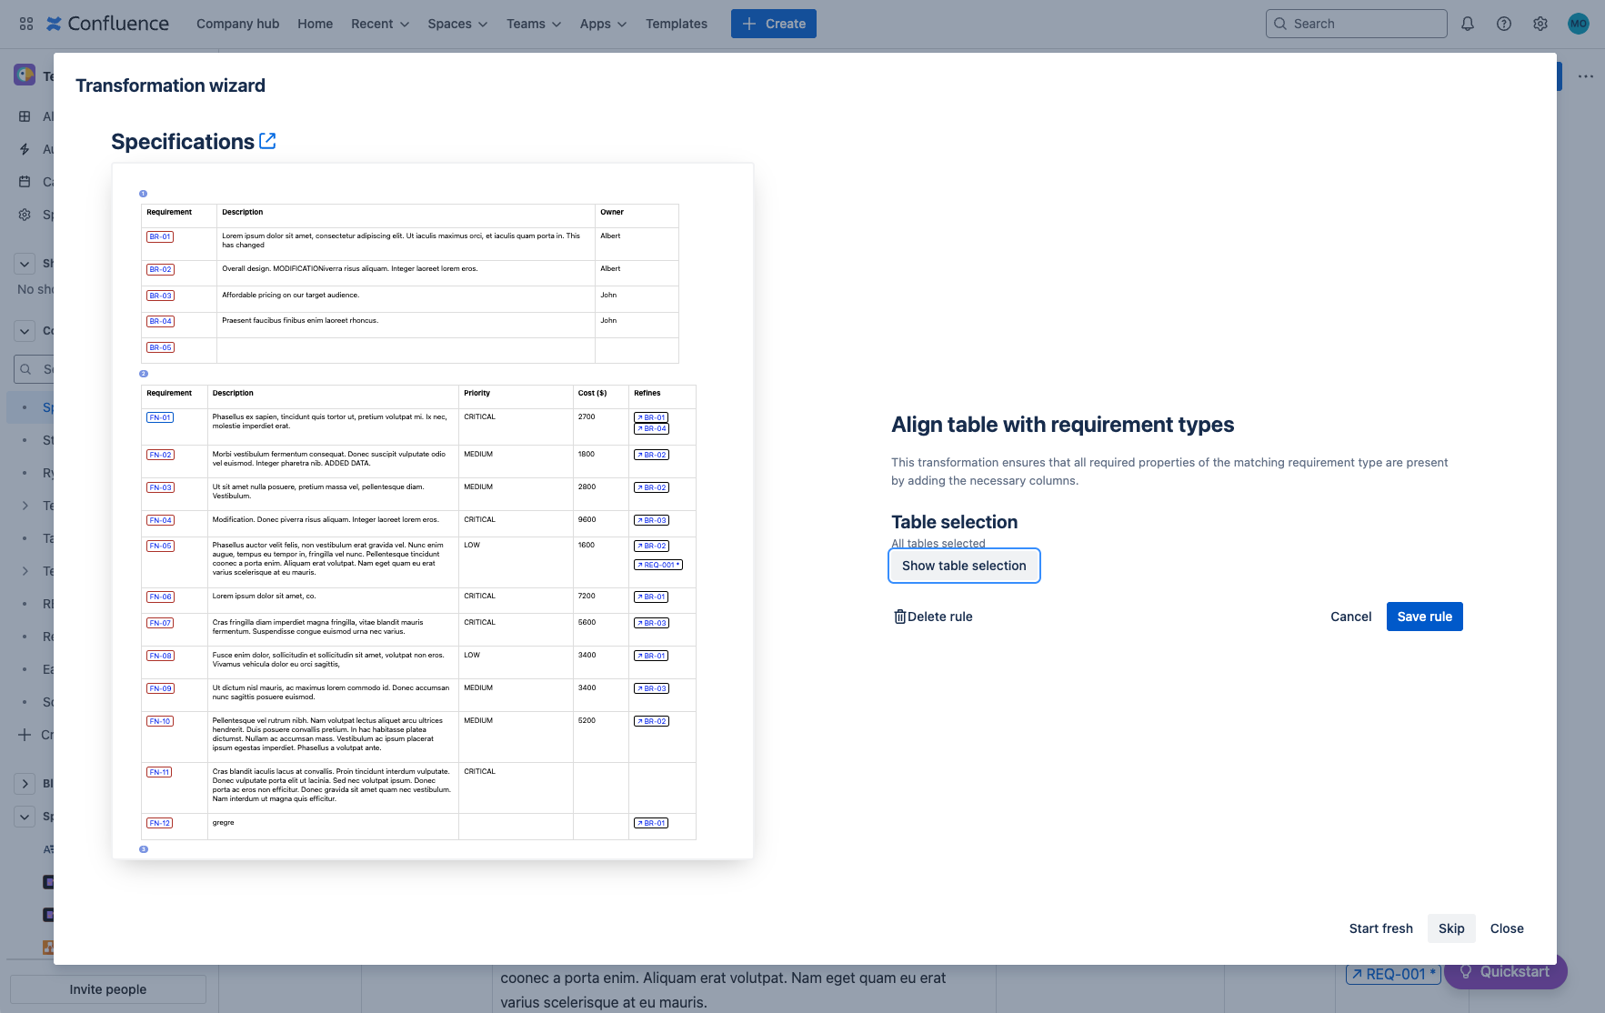This screenshot has height=1013, width=1605.
Task: Click Save rule to confirm the transformation
Action: 1424,617
